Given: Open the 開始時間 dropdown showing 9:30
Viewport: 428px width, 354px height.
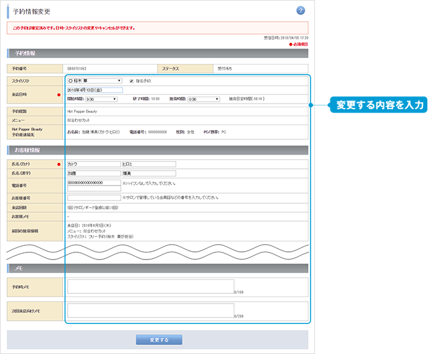Looking at the screenshot, I should [x=101, y=99].
